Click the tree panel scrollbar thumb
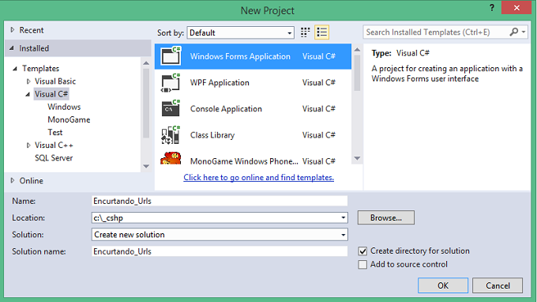Viewport: 537px width, 302px height. click(x=146, y=103)
